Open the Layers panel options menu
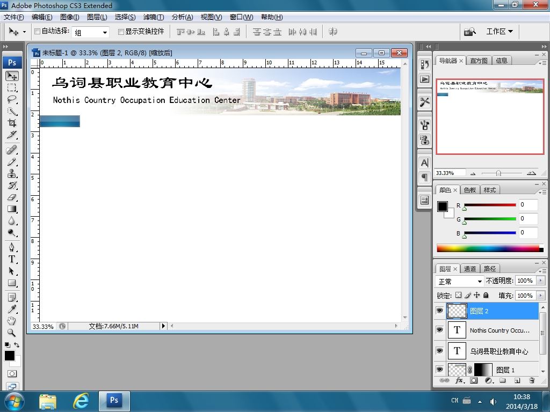This screenshot has width=550, height=412. 542,271
